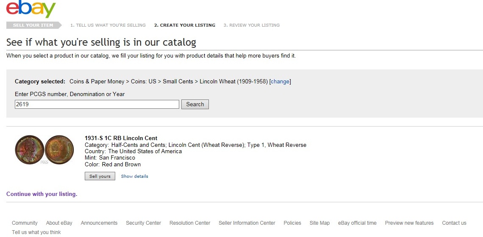Open the Contact us link
483x237 pixels.
tap(454, 223)
